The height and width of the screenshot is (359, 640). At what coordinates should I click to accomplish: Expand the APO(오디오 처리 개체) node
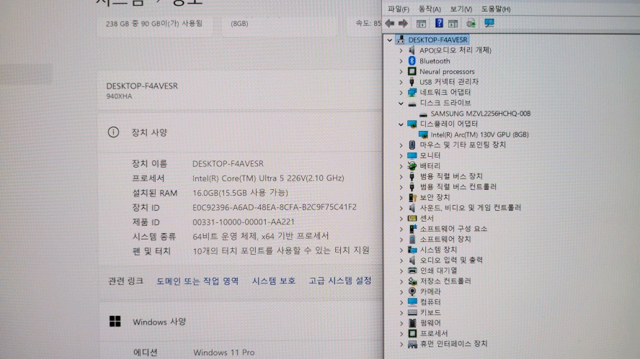(401, 50)
